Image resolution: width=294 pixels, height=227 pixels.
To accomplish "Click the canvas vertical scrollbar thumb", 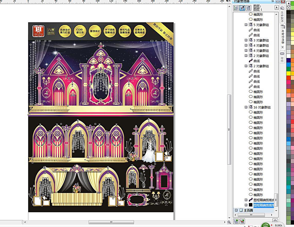I will click(229, 130).
